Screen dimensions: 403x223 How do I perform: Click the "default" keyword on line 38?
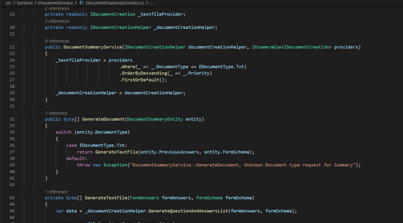(x=76, y=158)
